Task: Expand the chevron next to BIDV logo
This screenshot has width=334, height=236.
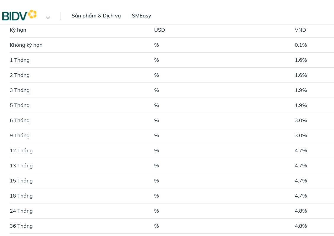Action: [48, 17]
